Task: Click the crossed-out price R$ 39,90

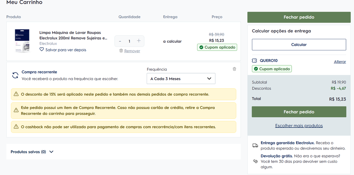Action: coord(216,34)
